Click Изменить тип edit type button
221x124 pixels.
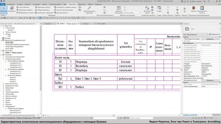(215, 34)
